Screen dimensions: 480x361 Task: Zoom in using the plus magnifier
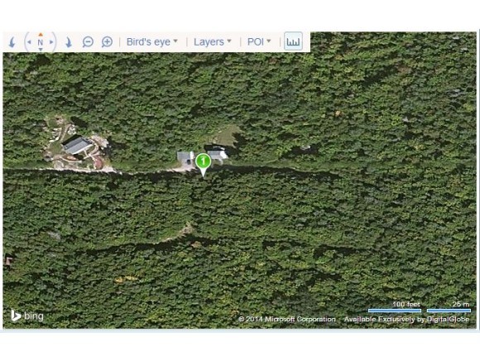pos(107,41)
